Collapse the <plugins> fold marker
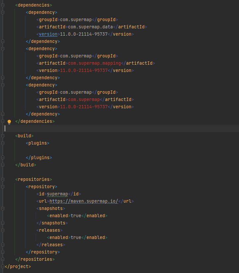Image resolution: width=239 pixels, height=273 pixels. (3, 143)
